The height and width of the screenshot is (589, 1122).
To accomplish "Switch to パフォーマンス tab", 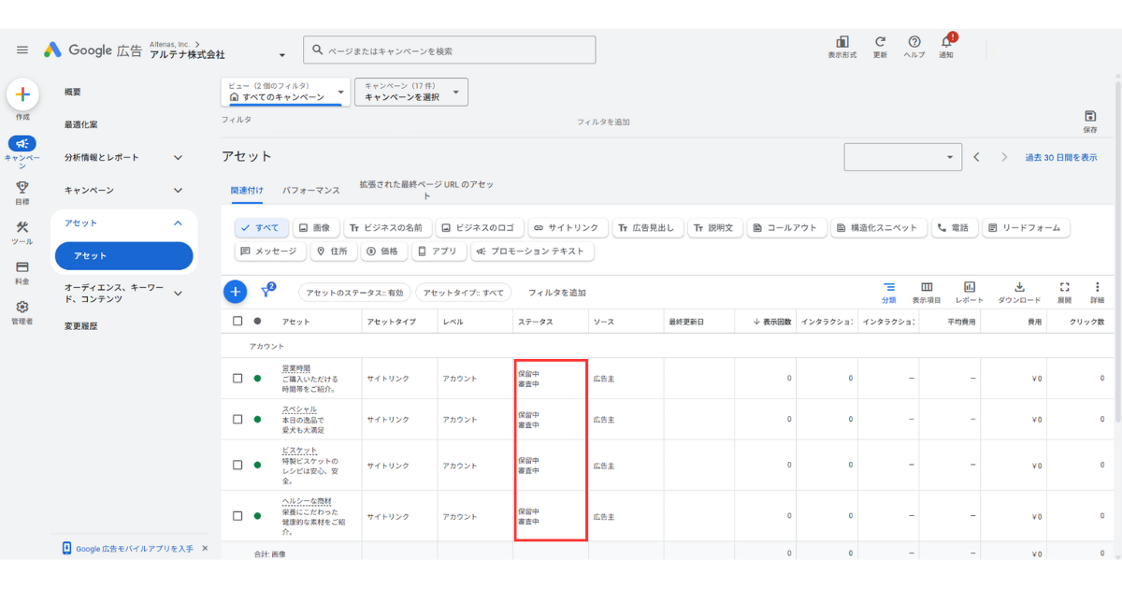I will pos(311,190).
